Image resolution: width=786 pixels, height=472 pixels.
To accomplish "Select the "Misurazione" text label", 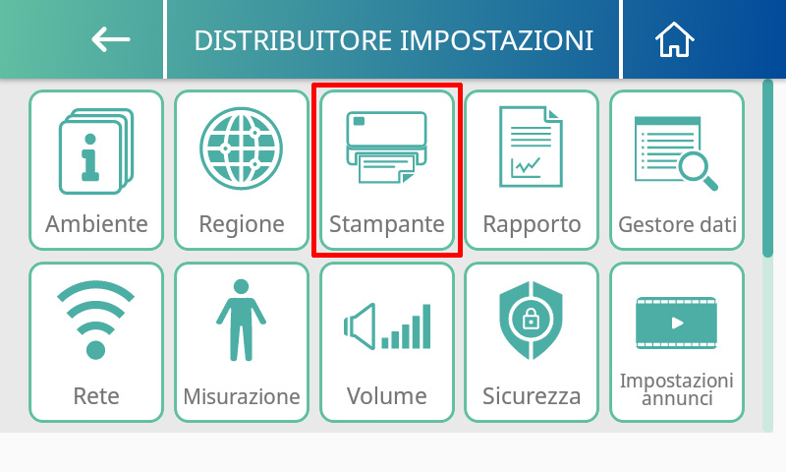I will click(x=242, y=396).
